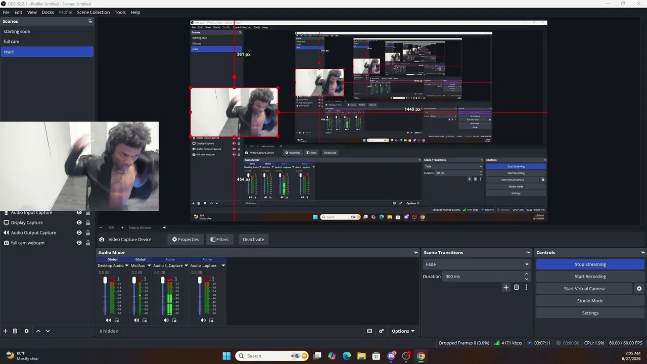647x364 pixels.
Task: Click Start Virtual Camera
Action: (x=584, y=289)
